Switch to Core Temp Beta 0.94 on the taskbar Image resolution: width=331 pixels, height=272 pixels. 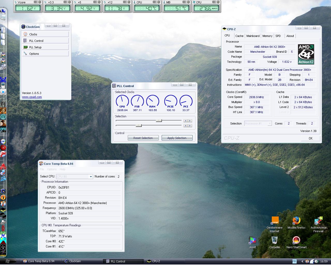[41, 261]
